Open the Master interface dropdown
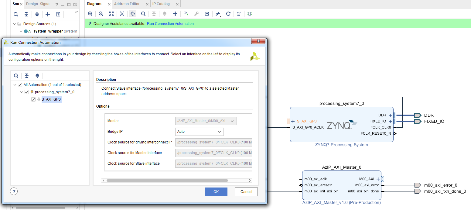 coord(206,121)
